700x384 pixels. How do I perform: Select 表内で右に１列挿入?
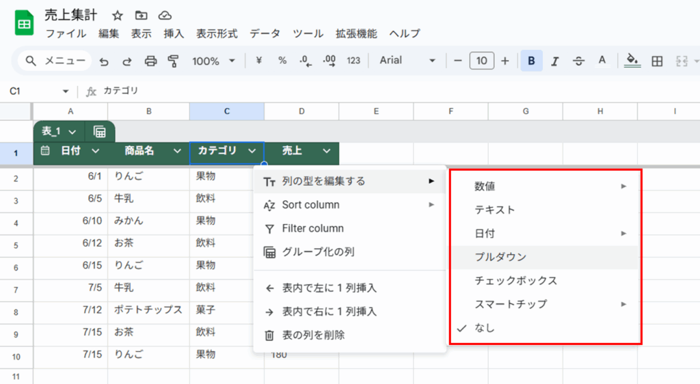[x=349, y=312]
